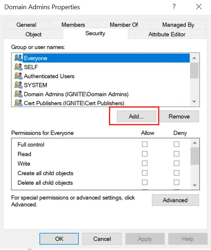Open the Object tab
The width and height of the screenshot is (211, 250).
[34, 34]
